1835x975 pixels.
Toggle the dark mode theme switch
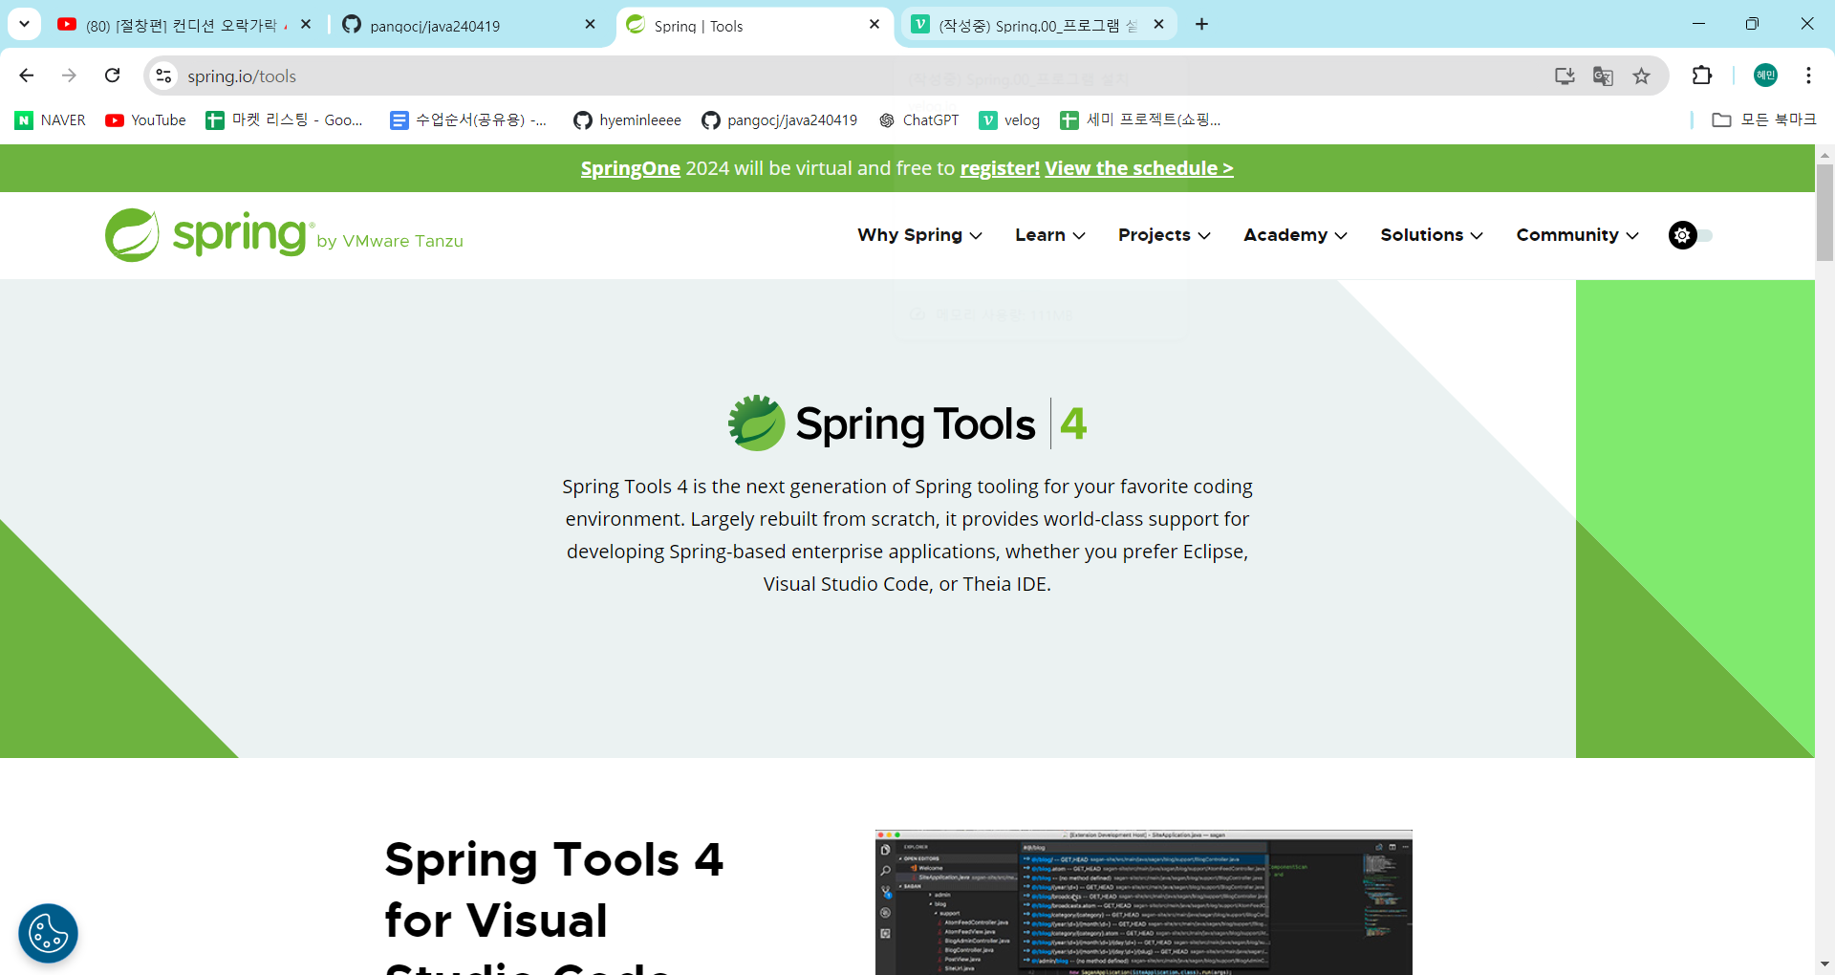click(x=1690, y=235)
